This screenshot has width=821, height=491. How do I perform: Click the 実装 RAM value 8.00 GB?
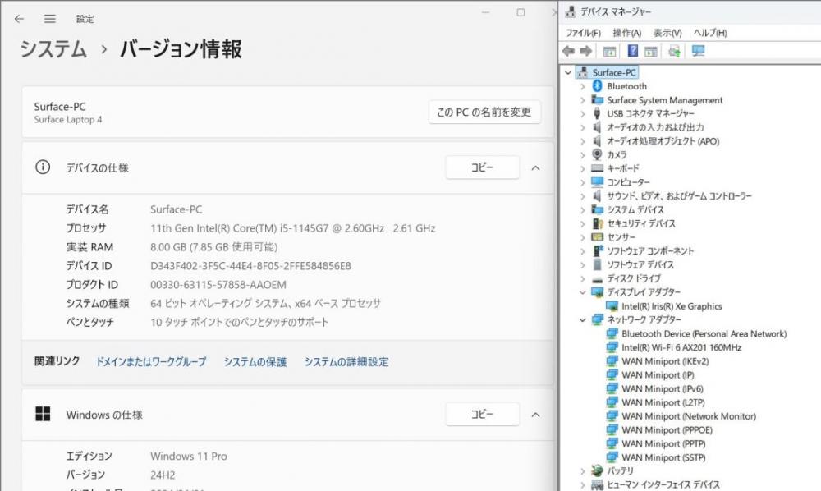168,247
